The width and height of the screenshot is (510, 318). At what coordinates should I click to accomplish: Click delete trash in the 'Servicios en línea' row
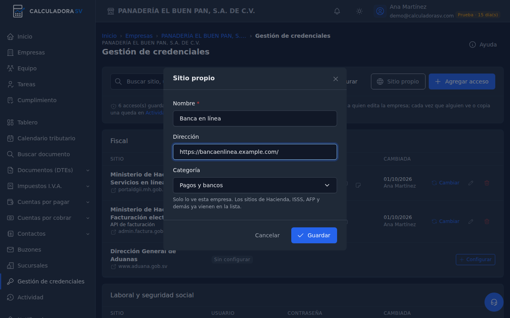click(487, 183)
